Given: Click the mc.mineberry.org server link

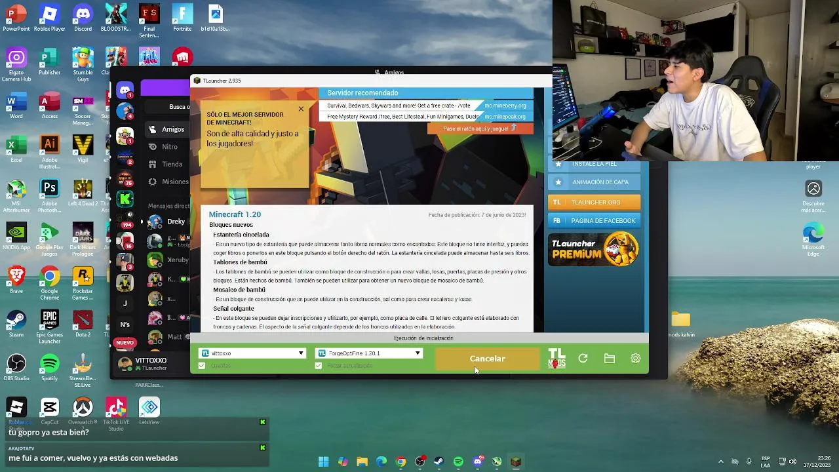Looking at the screenshot, I should [x=505, y=106].
